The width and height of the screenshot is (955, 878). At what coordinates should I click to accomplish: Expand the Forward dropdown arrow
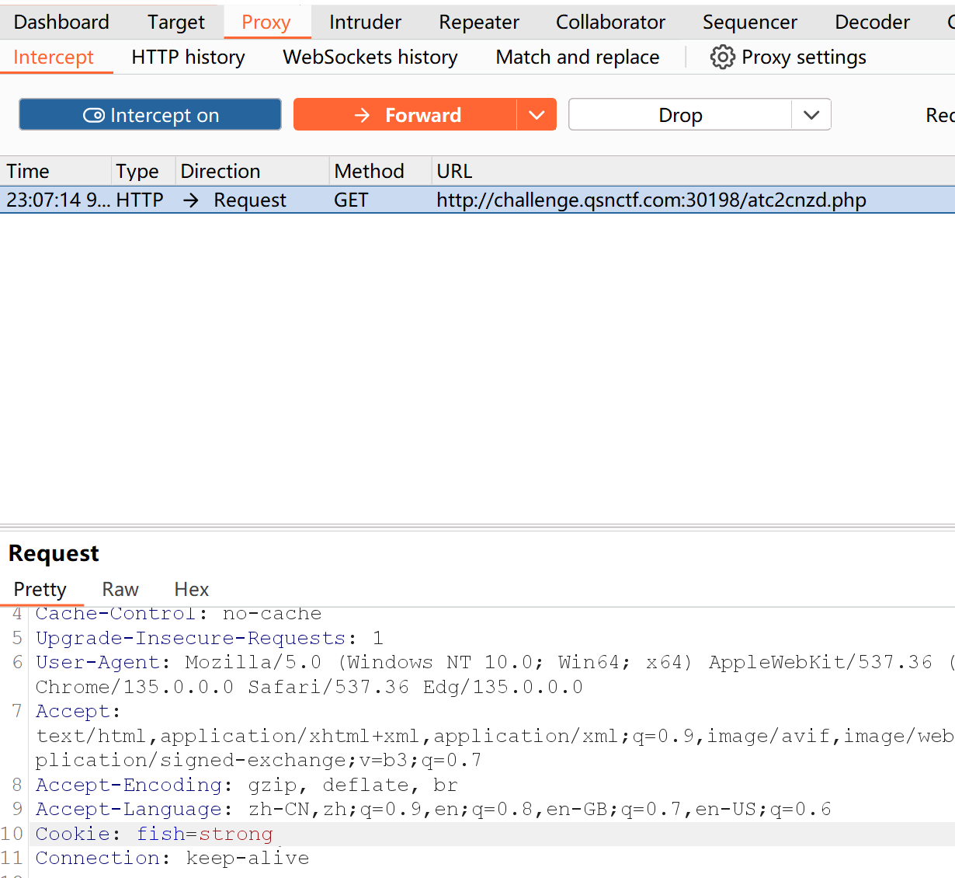click(537, 114)
